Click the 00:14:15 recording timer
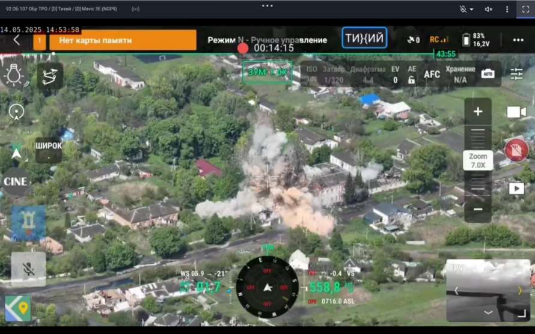The height and width of the screenshot is (334, 535). [x=274, y=48]
